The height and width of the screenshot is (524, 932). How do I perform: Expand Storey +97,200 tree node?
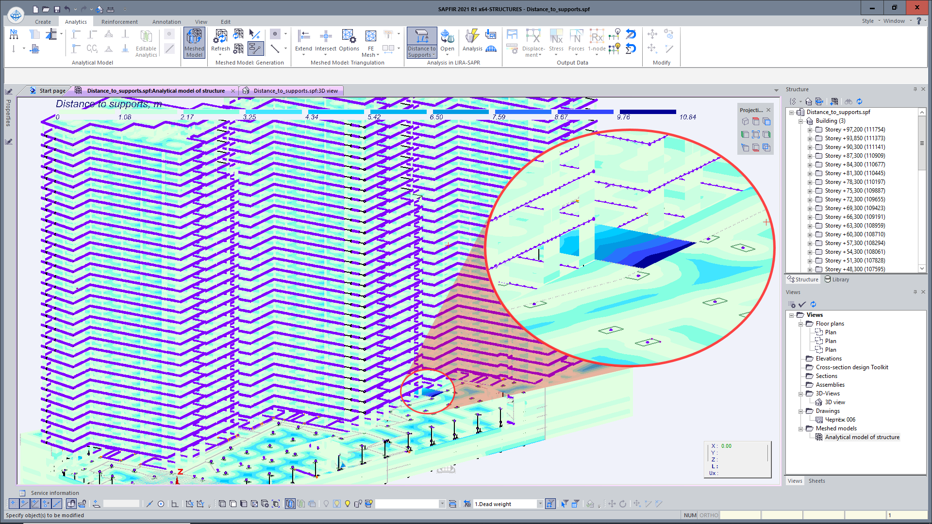[x=810, y=130]
